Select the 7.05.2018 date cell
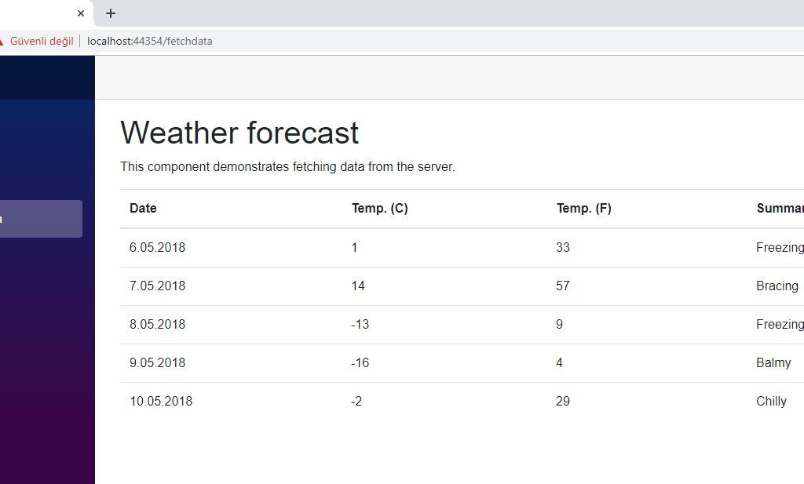This screenshot has height=484, width=804. (157, 286)
